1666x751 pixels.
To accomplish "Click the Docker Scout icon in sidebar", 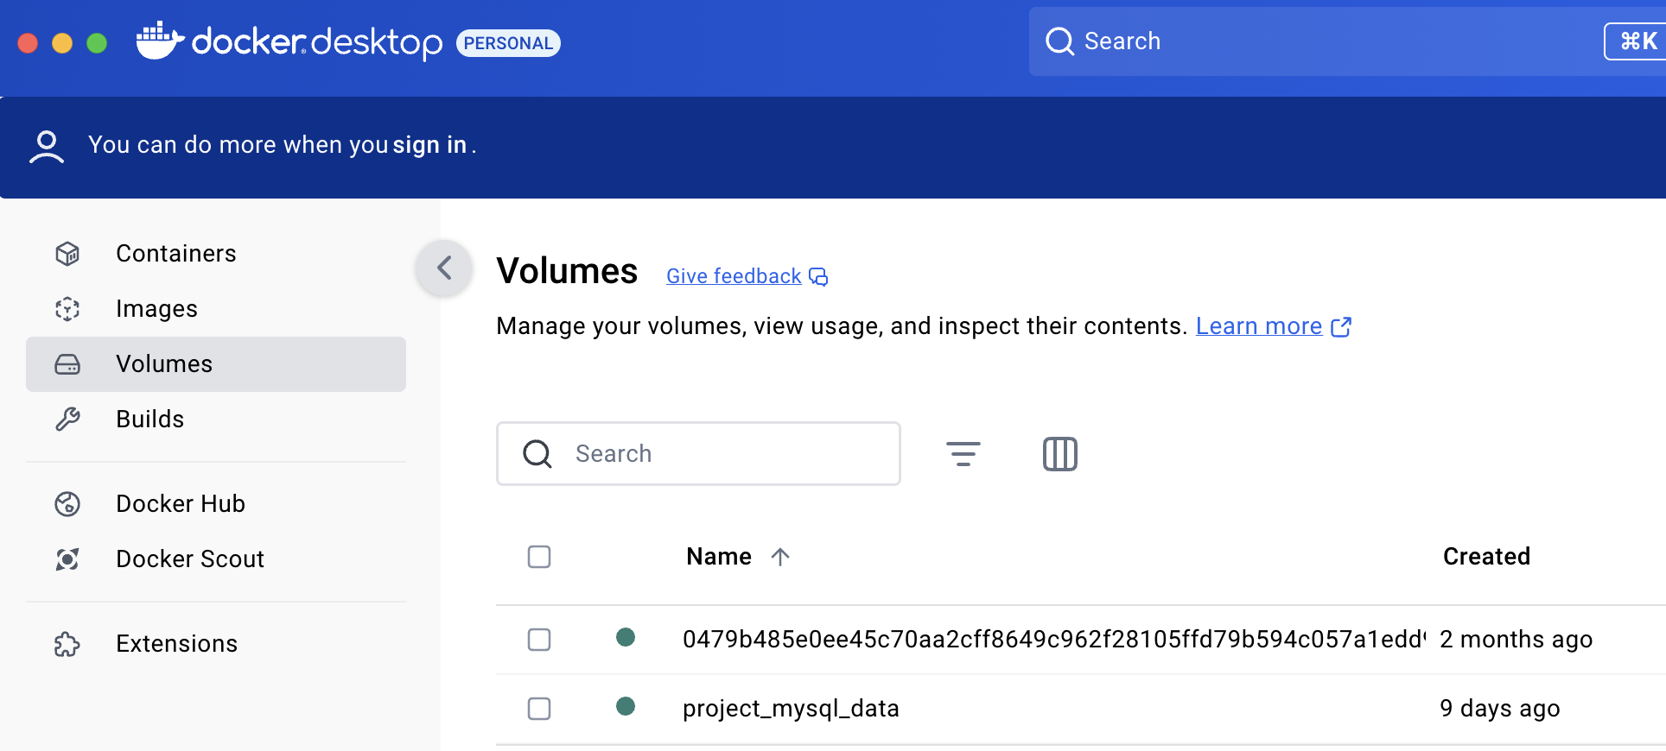I will click(67, 559).
